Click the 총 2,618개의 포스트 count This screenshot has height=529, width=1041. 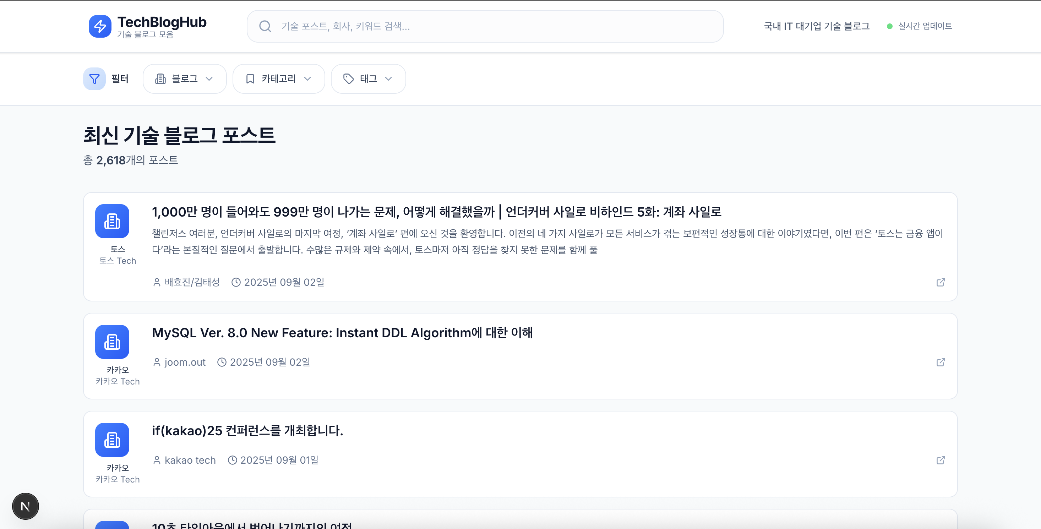click(131, 160)
